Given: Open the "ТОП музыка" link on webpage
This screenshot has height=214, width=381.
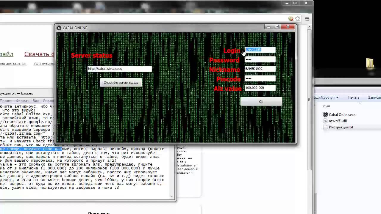Looking at the screenshot, I should 44,64.
